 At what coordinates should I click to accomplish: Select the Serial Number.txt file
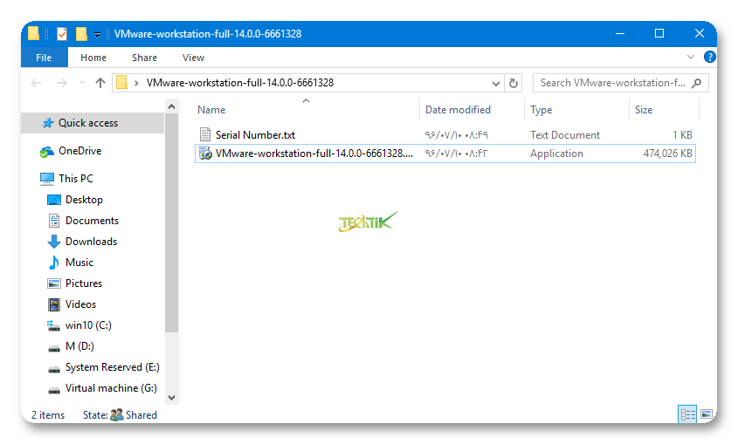(255, 135)
